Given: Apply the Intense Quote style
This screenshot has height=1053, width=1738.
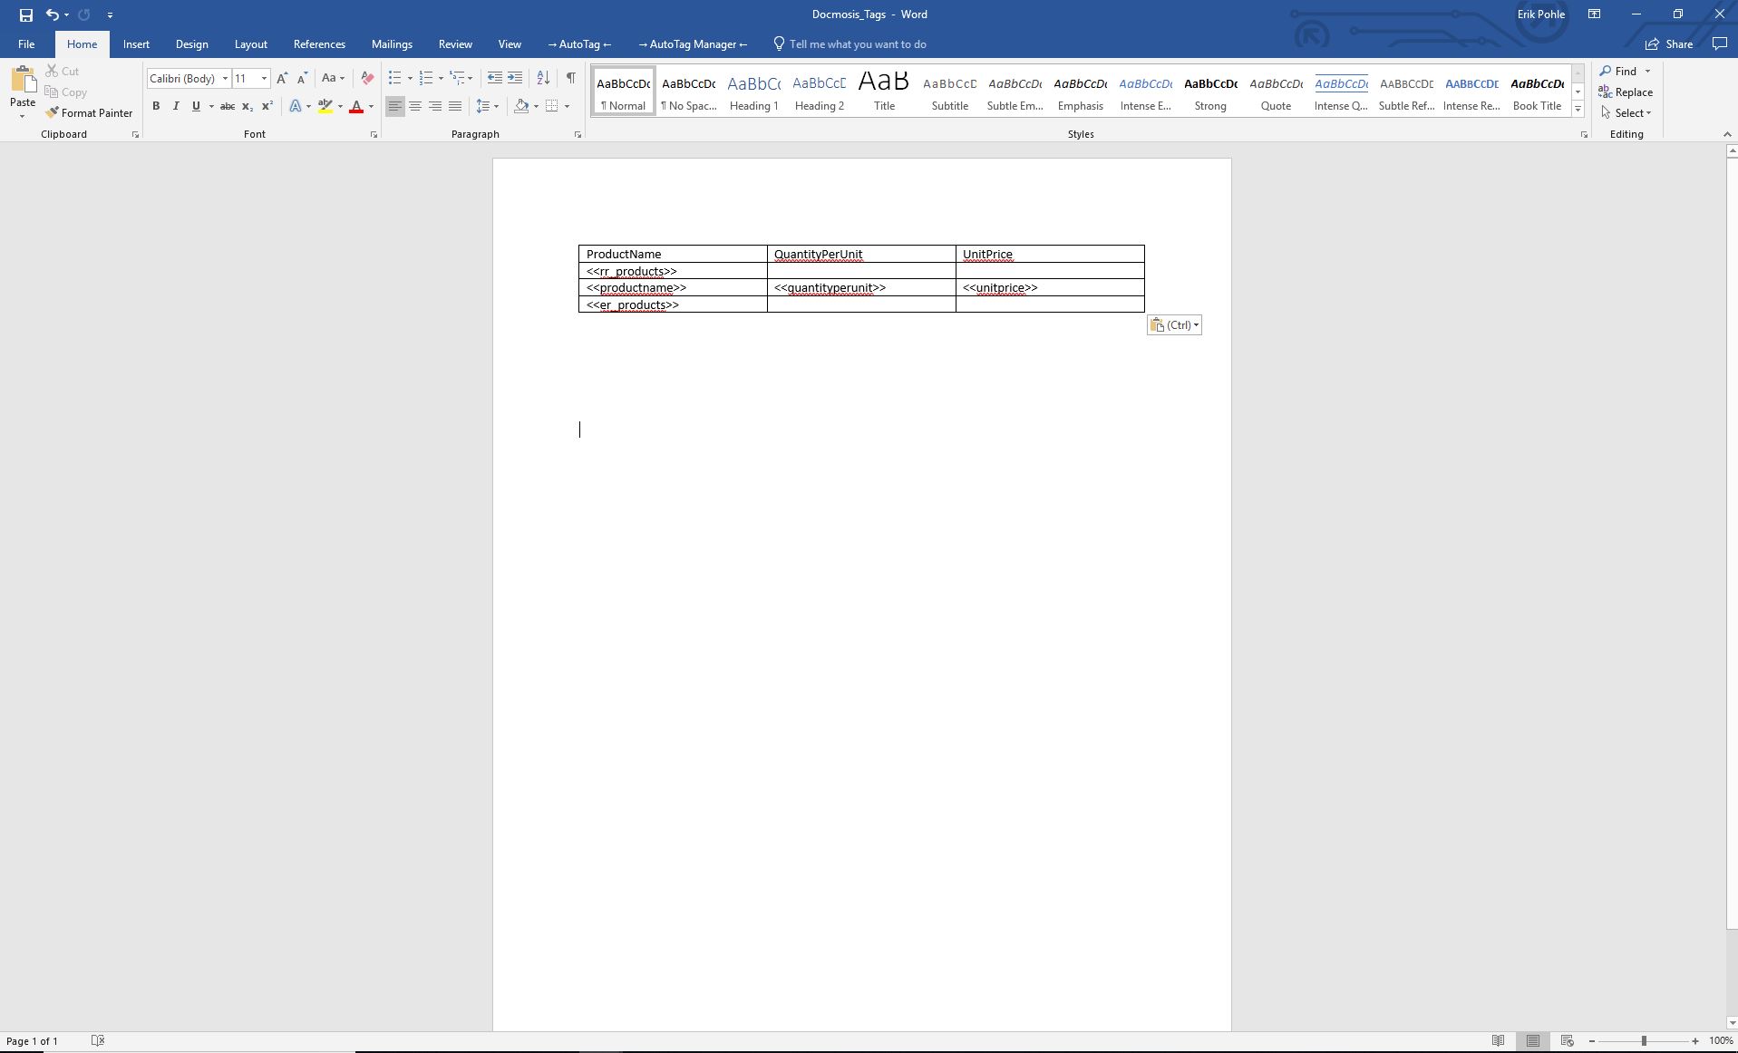Looking at the screenshot, I should [1341, 92].
